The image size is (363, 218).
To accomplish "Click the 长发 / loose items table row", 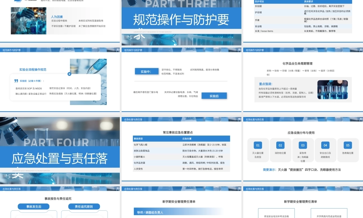I will tap(303, 31).
